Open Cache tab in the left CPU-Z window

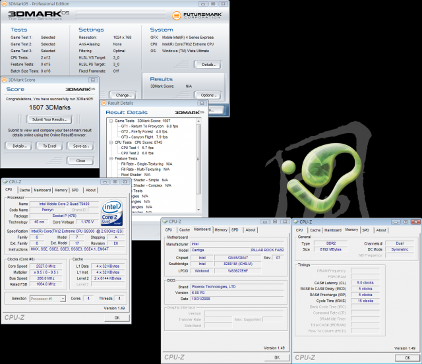(24, 190)
